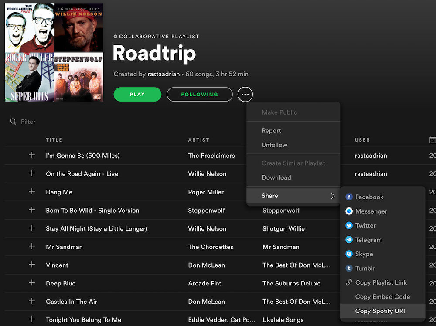436x326 pixels.
Task: Click plus icon next to Castles In The Air
Action: point(32,301)
